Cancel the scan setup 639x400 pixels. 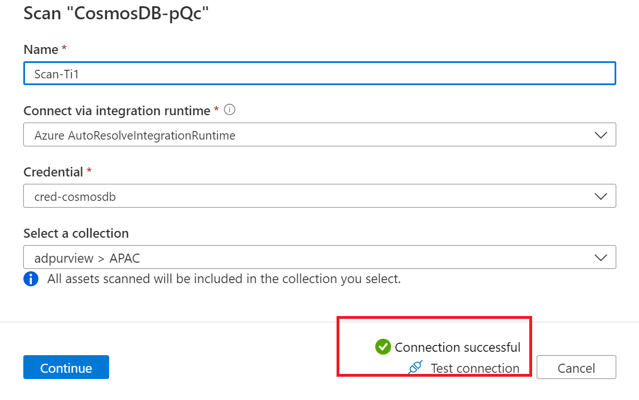click(576, 367)
